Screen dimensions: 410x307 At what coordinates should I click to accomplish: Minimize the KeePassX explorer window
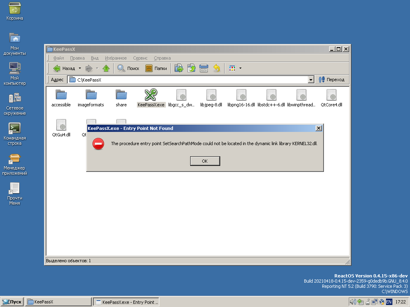click(332, 49)
